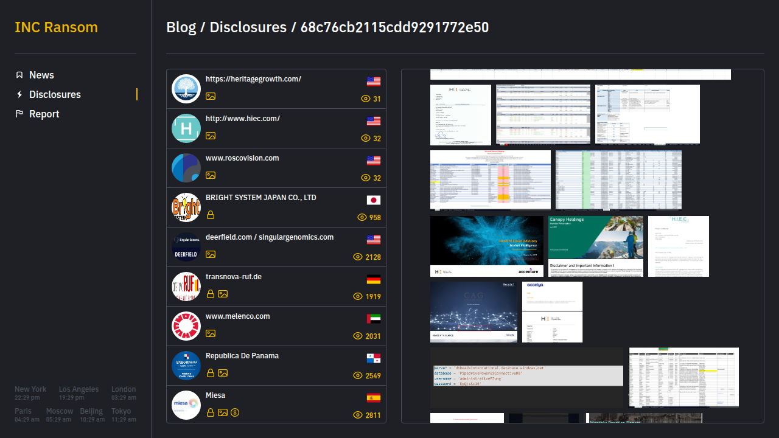
Task: Click the lock icon under Republica De Panama
Action: (211, 373)
